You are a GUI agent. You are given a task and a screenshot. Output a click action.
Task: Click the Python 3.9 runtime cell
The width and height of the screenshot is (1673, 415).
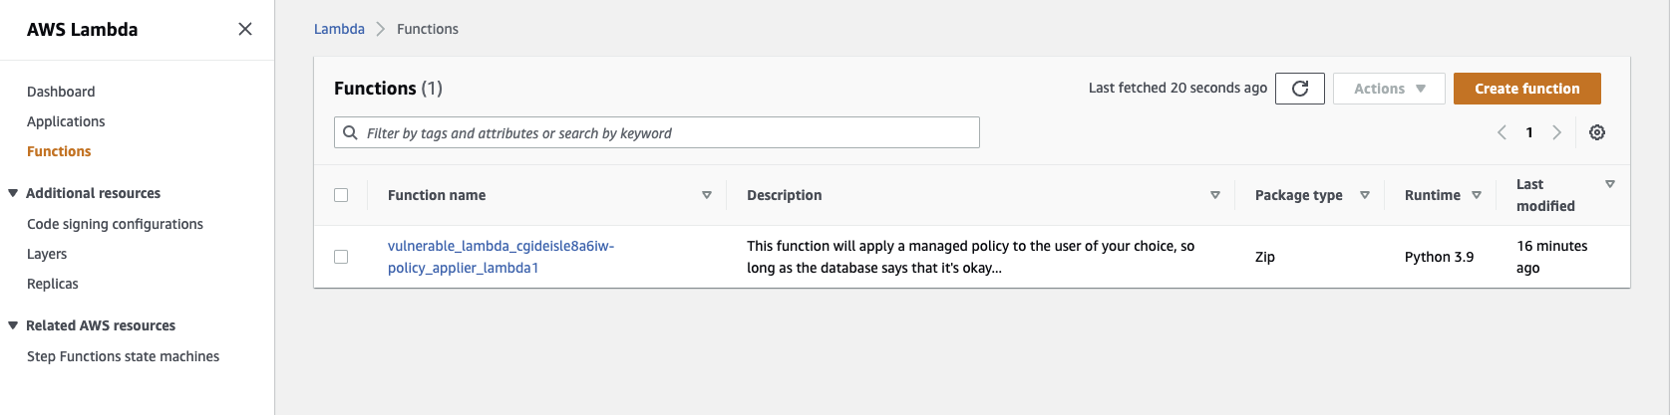[1439, 257]
